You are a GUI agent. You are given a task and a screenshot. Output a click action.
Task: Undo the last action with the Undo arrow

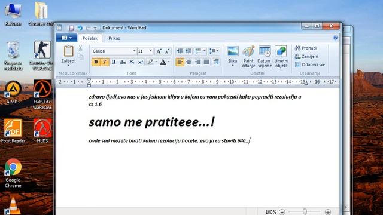click(x=80, y=28)
